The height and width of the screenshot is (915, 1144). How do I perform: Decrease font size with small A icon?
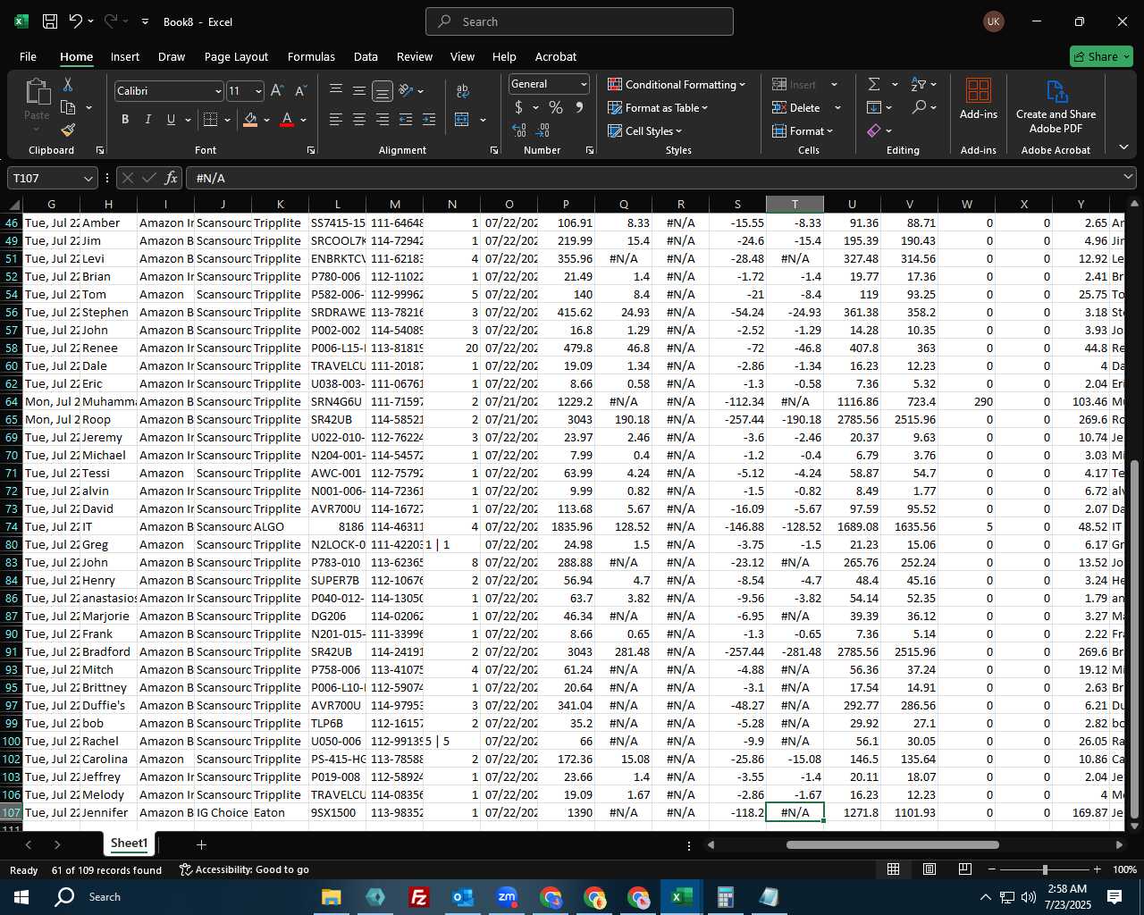point(300,90)
